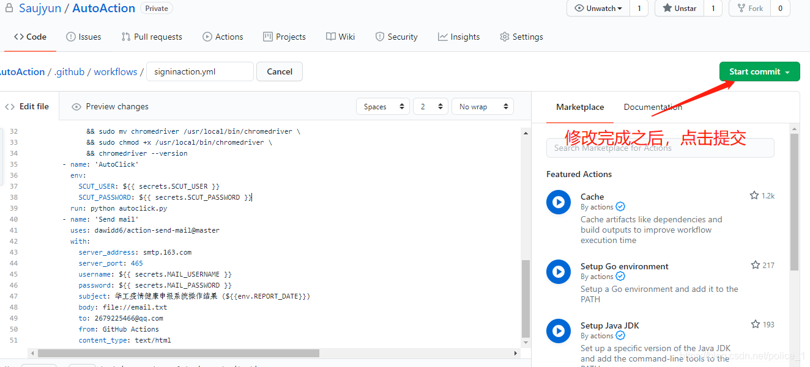Click the Insights graph icon
The height and width of the screenshot is (367, 810).
pyautogui.click(x=443, y=37)
